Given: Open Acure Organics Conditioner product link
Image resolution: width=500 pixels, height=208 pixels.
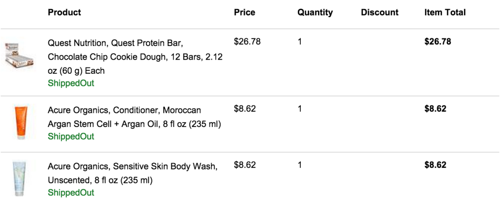Looking at the screenshot, I should [134, 117].
